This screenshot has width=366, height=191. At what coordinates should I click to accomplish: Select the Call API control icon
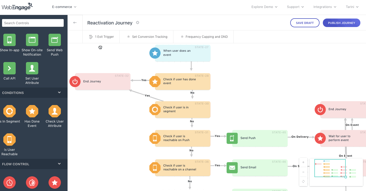pyautogui.click(x=10, y=68)
